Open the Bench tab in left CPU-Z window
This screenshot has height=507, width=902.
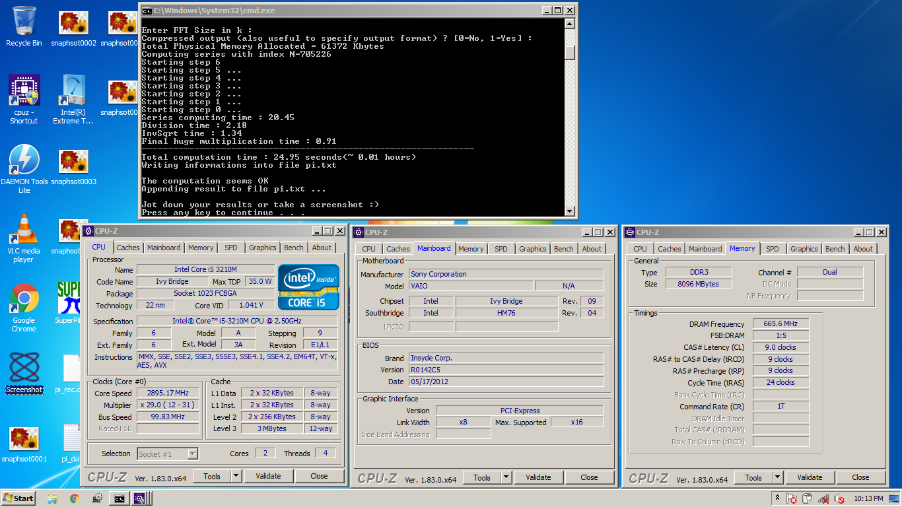click(x=294, y=248)
